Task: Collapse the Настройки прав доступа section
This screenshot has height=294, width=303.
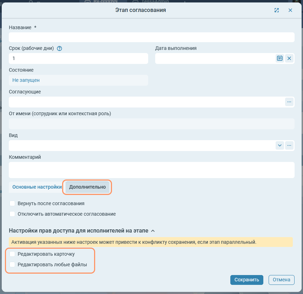Action: pyautogui.click(x=153, y=231)
